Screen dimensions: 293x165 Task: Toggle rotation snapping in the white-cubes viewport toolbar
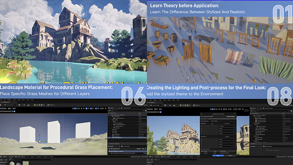pos(91,109)
